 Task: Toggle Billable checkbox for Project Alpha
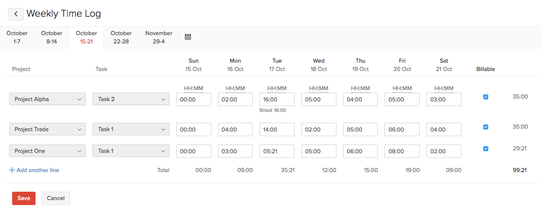point(485,97)
